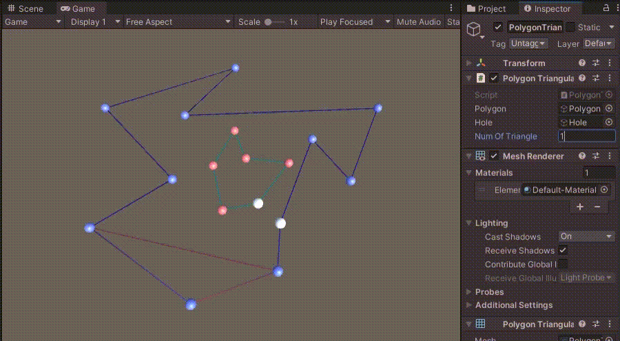Expand the Transform component

469,63
